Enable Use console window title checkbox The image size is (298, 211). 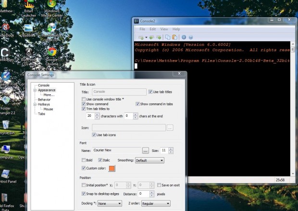click(84, 99)
